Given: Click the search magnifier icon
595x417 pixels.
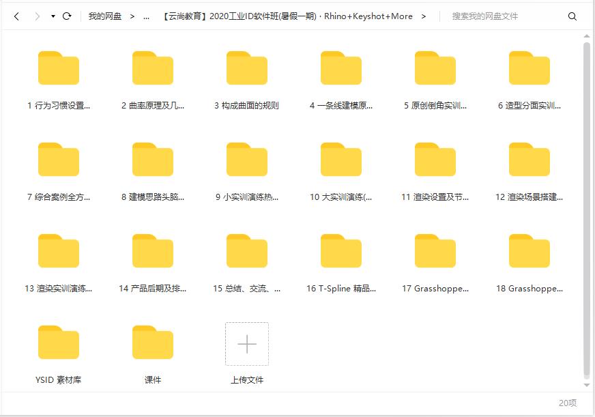Looking at the screenshot, I should point(572,16).
